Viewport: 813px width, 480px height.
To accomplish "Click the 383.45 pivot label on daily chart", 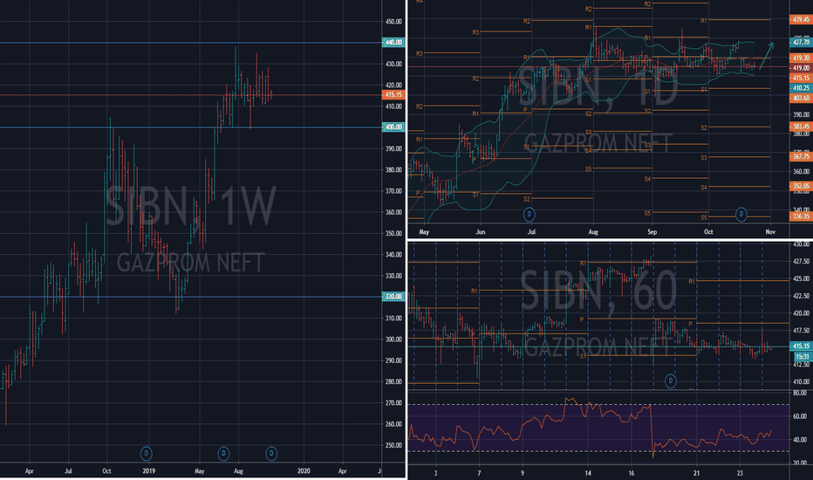I will click(801, 127).
